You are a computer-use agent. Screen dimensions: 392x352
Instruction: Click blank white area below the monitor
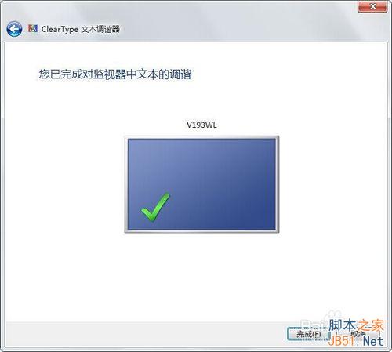(201, 274)
